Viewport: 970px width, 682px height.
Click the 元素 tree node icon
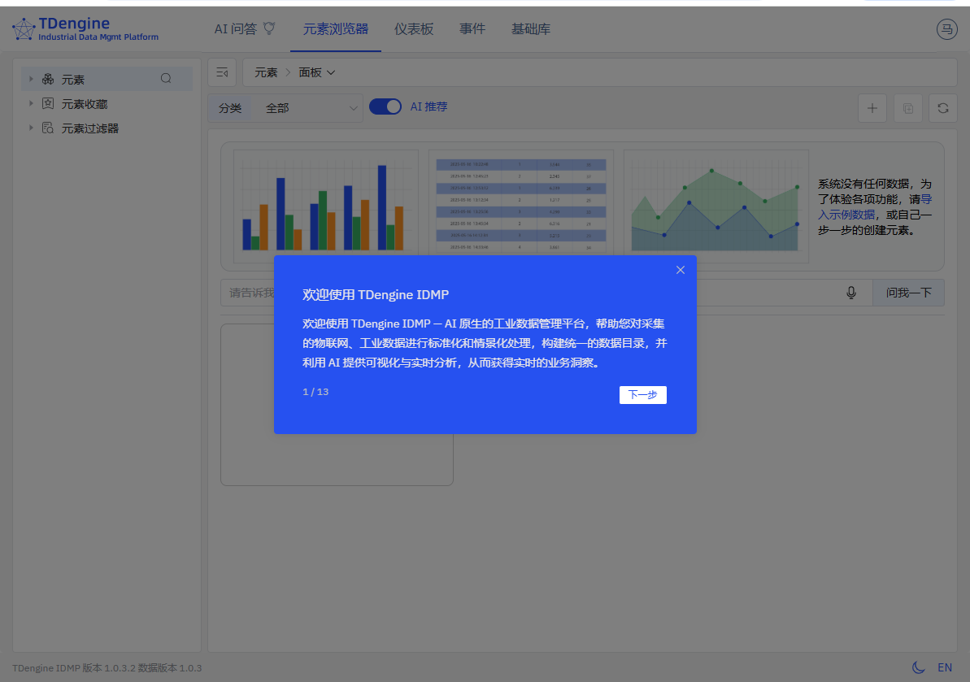pos(48,79)
